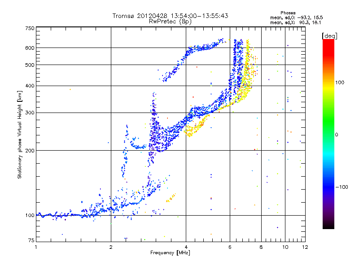The image size is (359, 269).
Task: Click the '-100' colorbar tick label
Action: 342,187
